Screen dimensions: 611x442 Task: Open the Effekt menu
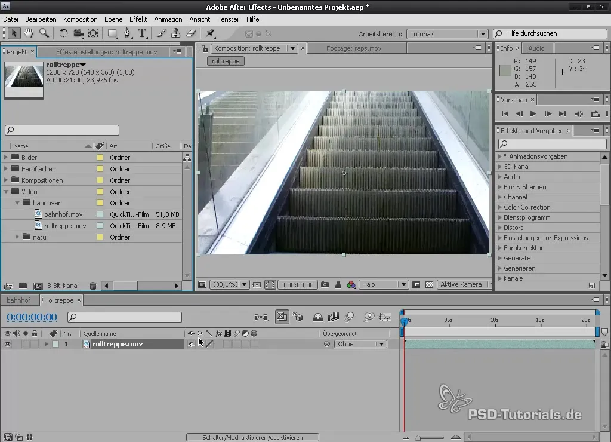138,19
